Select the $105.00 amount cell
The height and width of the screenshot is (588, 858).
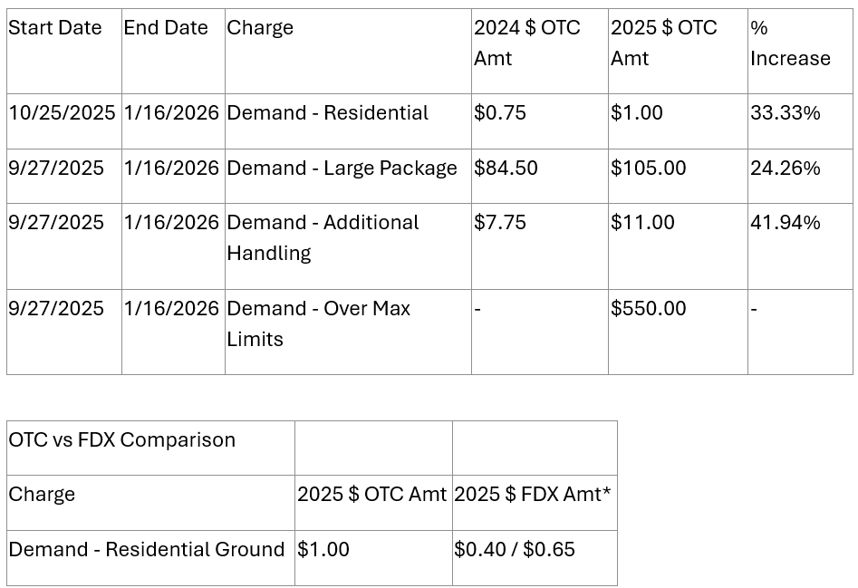678,176
